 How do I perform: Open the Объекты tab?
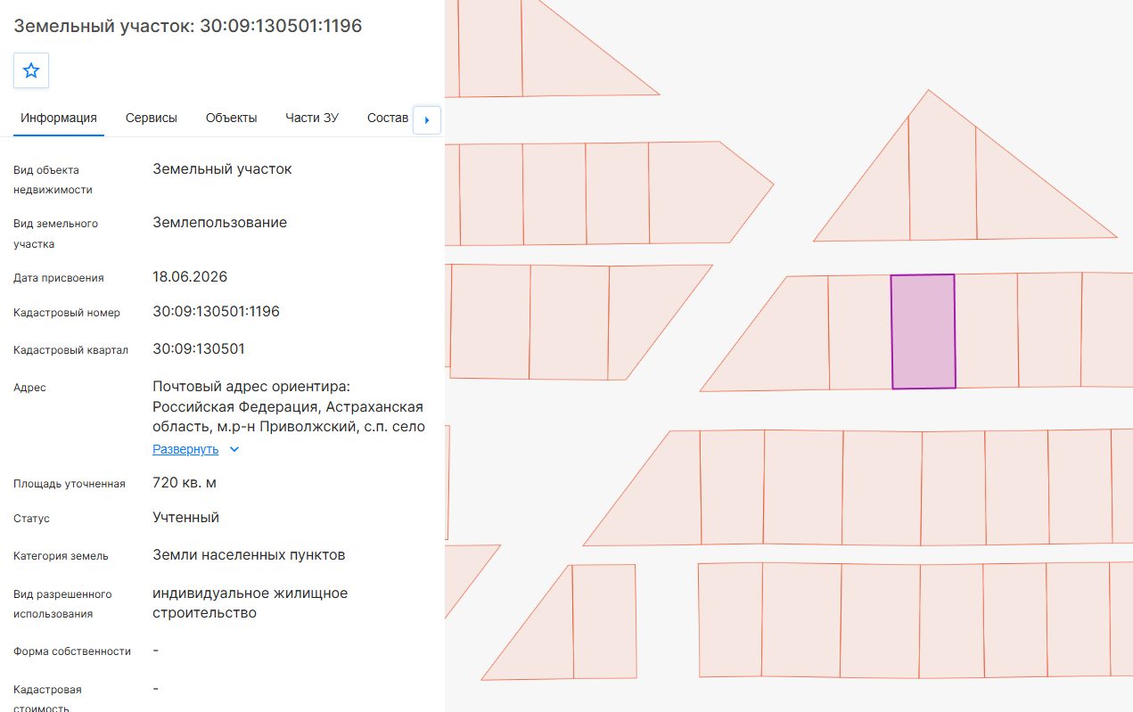point(231,118)
